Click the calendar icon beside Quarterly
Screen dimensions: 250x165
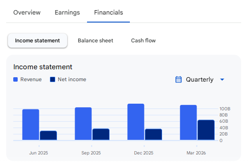tap(178, 79)
